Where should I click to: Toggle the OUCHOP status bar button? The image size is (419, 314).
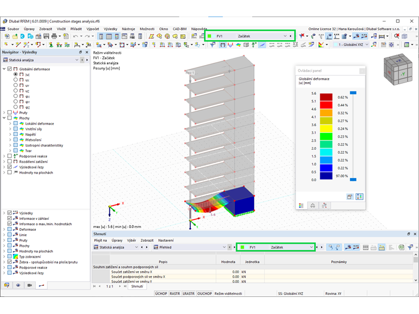(205, 294)
